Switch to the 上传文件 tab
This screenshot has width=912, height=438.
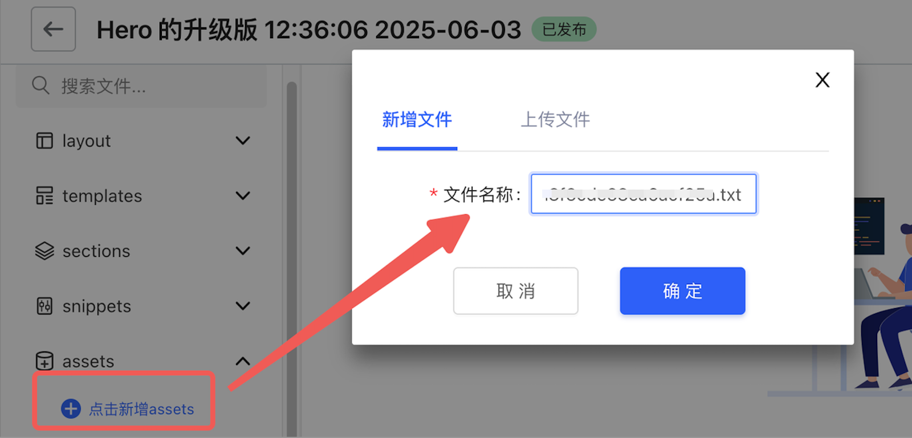pos(555,120)
